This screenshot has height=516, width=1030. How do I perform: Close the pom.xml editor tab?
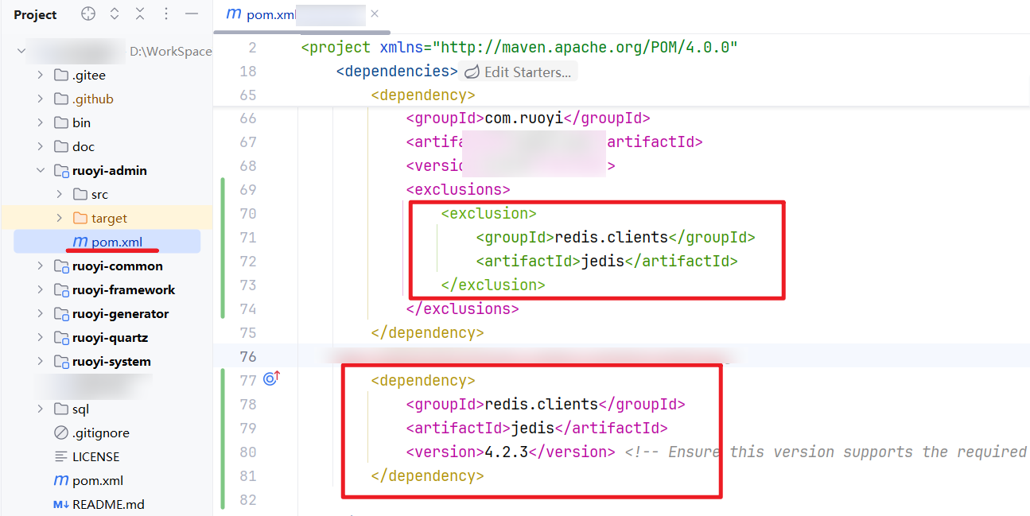375,14
